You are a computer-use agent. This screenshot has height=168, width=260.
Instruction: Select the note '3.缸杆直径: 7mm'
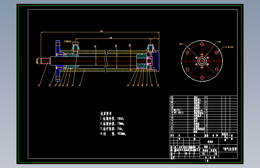point(112,129)
